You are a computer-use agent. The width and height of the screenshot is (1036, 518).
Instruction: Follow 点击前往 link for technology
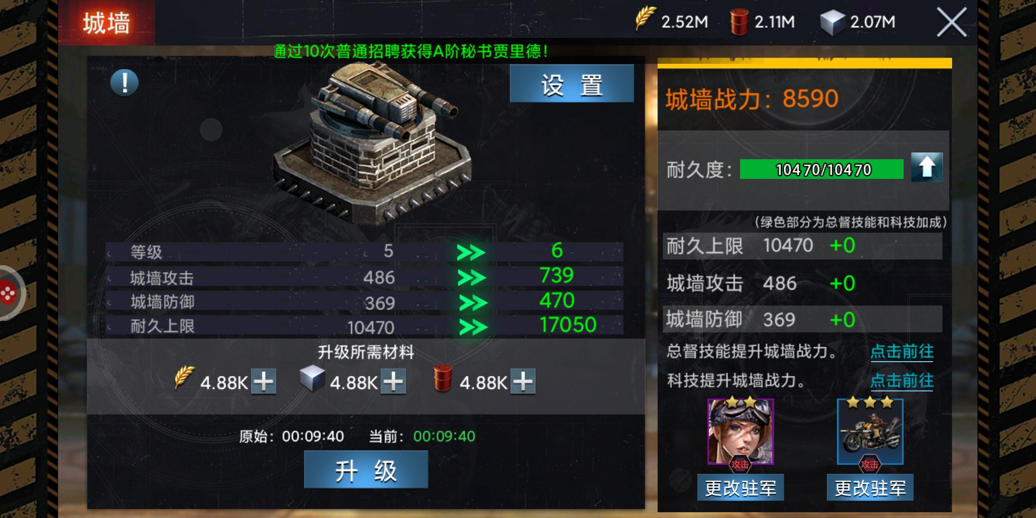(902, 381)
